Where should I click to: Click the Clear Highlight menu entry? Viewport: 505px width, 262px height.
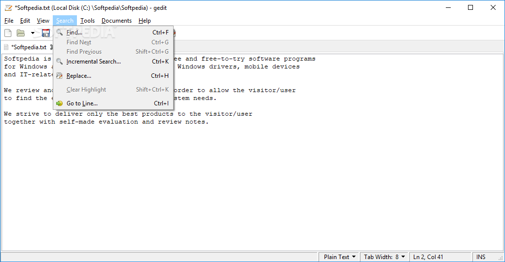click(113, 89)
